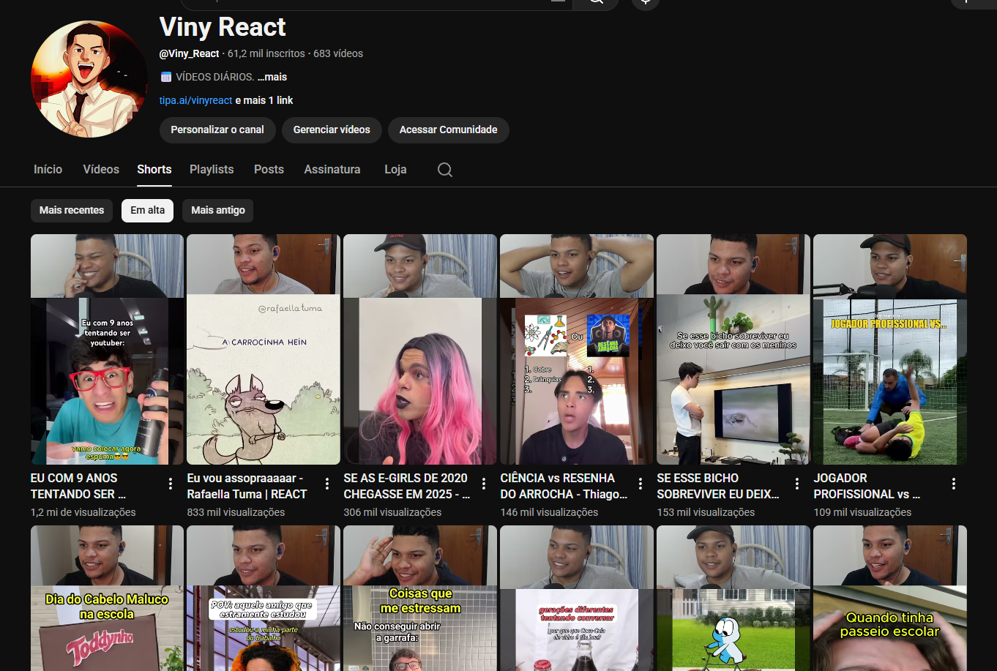Viewport: 997px width, 671px height.
Task: Click Personalizar o canal button
Action: click(217, 130)
